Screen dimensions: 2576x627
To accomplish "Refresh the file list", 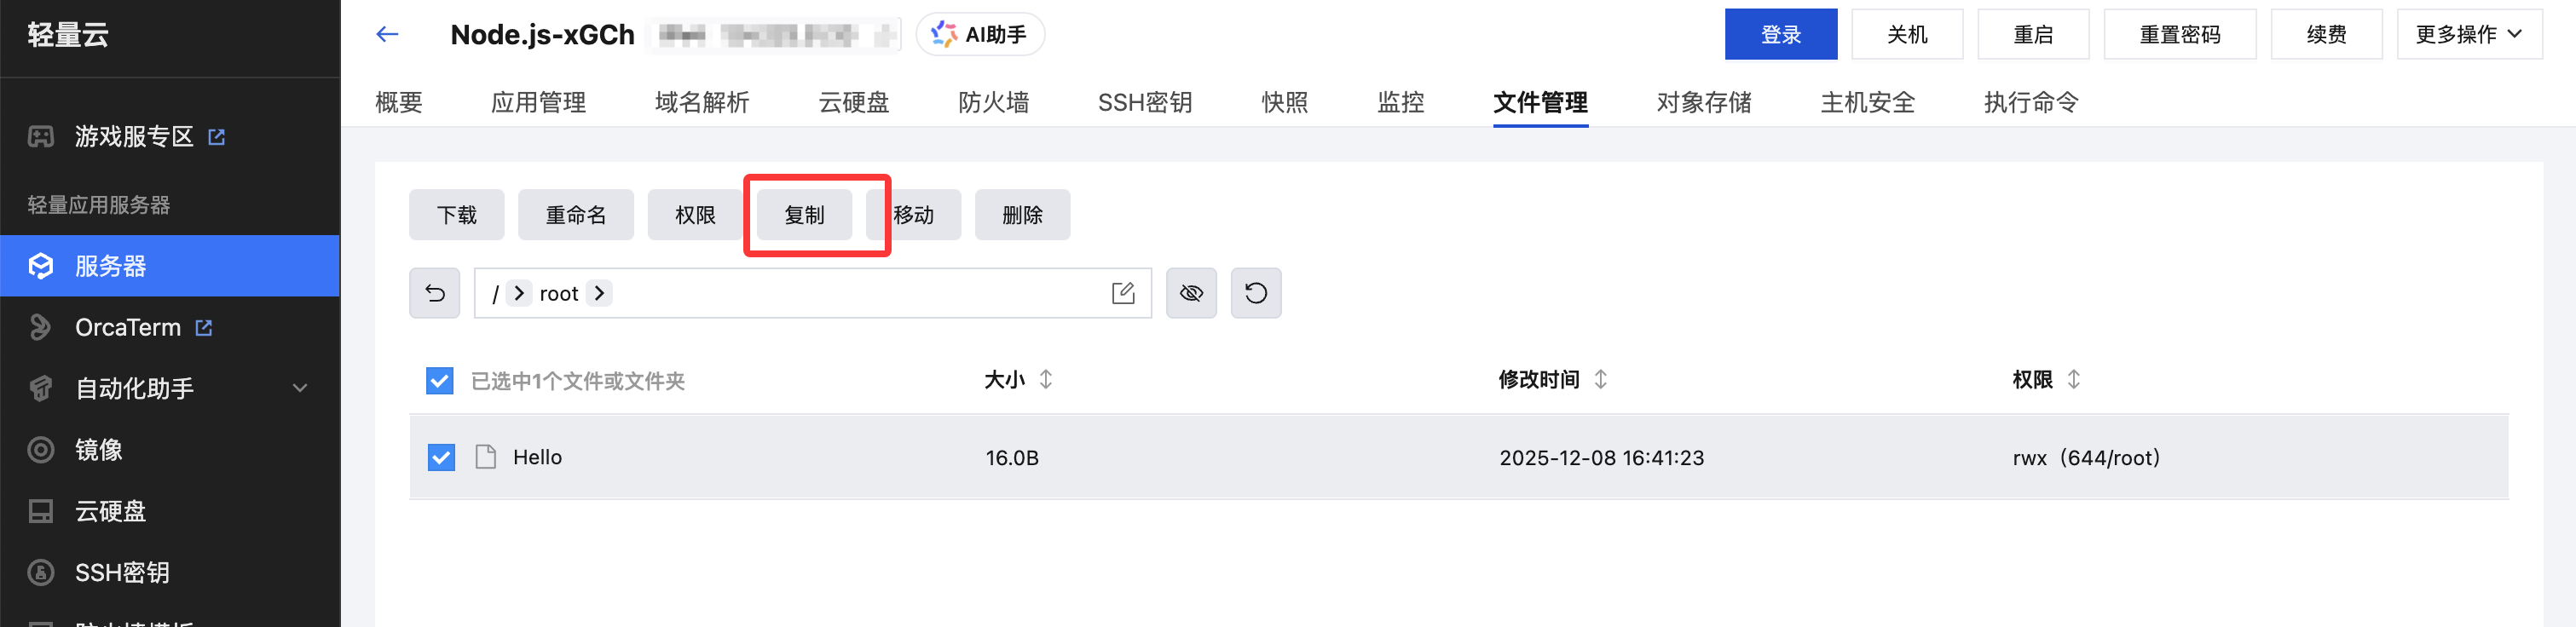I will (1256, 293).
